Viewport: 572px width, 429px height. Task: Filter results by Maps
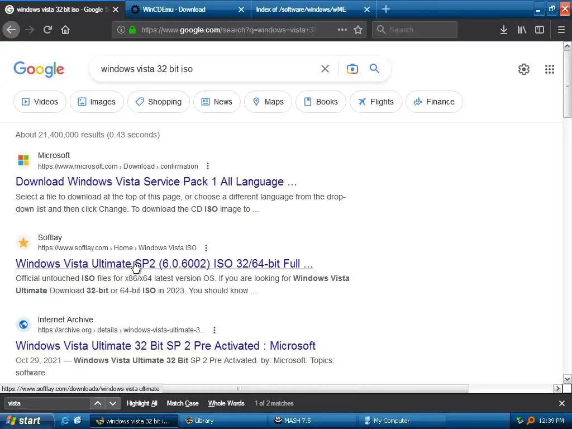(x=268, y=102)
